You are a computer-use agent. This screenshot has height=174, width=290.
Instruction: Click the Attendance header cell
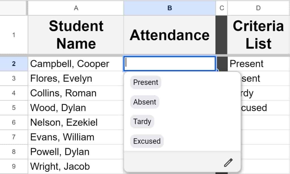coord(169,35)
